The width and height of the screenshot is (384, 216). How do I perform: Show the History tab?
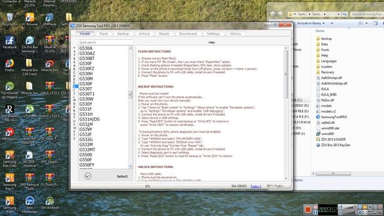coord(235,34)
